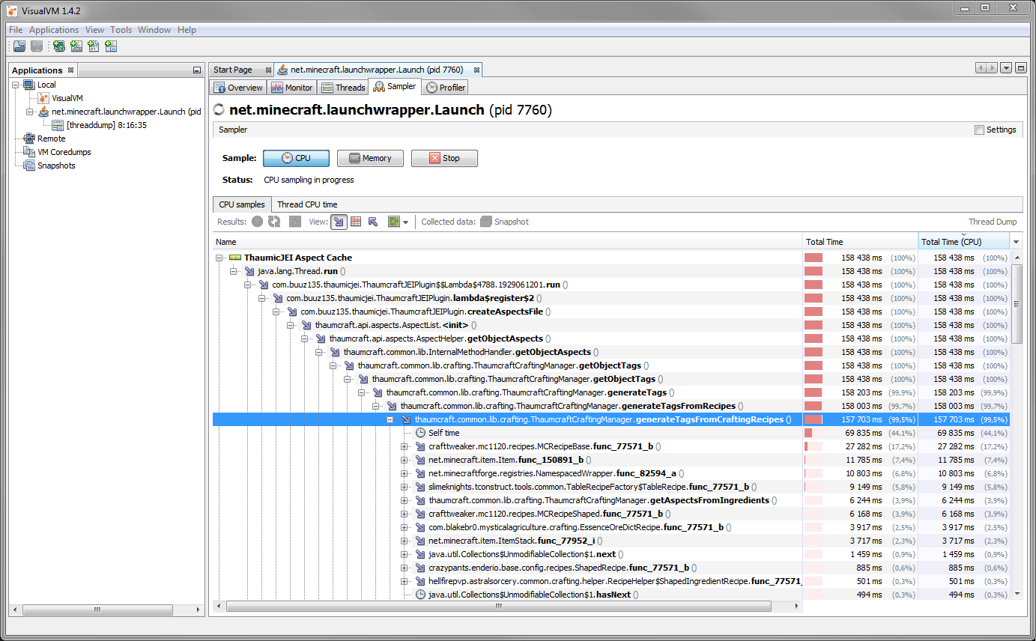Click the results vertical scrollbar thumb

(x=1017, y=304)
